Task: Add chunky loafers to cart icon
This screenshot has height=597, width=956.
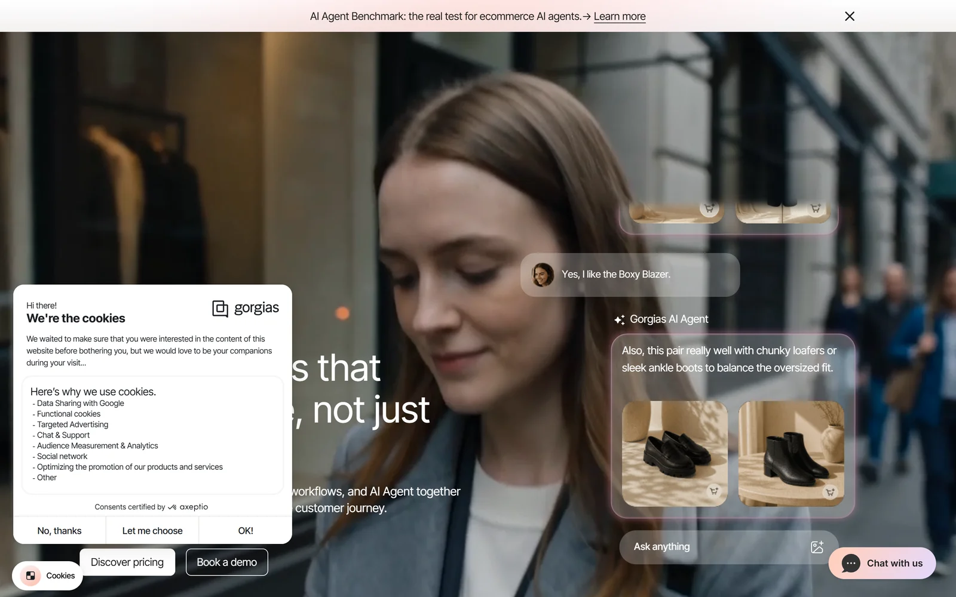Action: (713, 491)
